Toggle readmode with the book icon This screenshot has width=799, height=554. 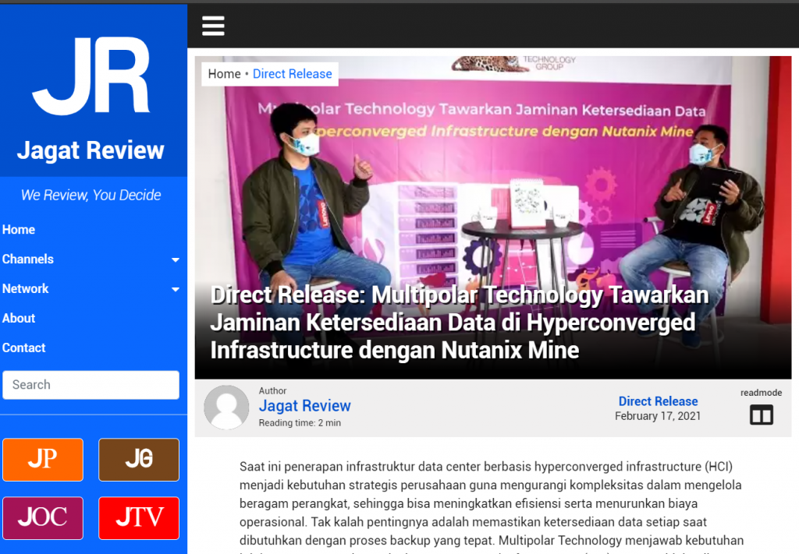pos(762,415)
